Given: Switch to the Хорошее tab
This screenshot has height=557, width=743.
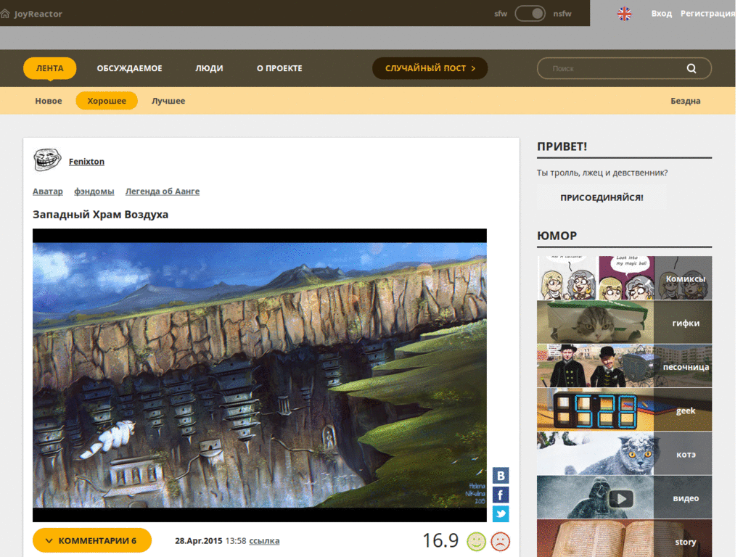Looking at the screenshot, I should [107, 101].
